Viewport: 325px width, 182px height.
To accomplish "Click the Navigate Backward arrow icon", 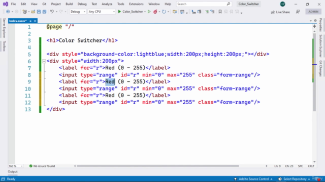I will coord(8,12).
